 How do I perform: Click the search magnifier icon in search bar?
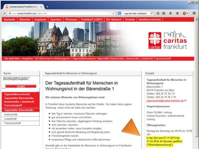pyautogui.click(x=152, y=13)
